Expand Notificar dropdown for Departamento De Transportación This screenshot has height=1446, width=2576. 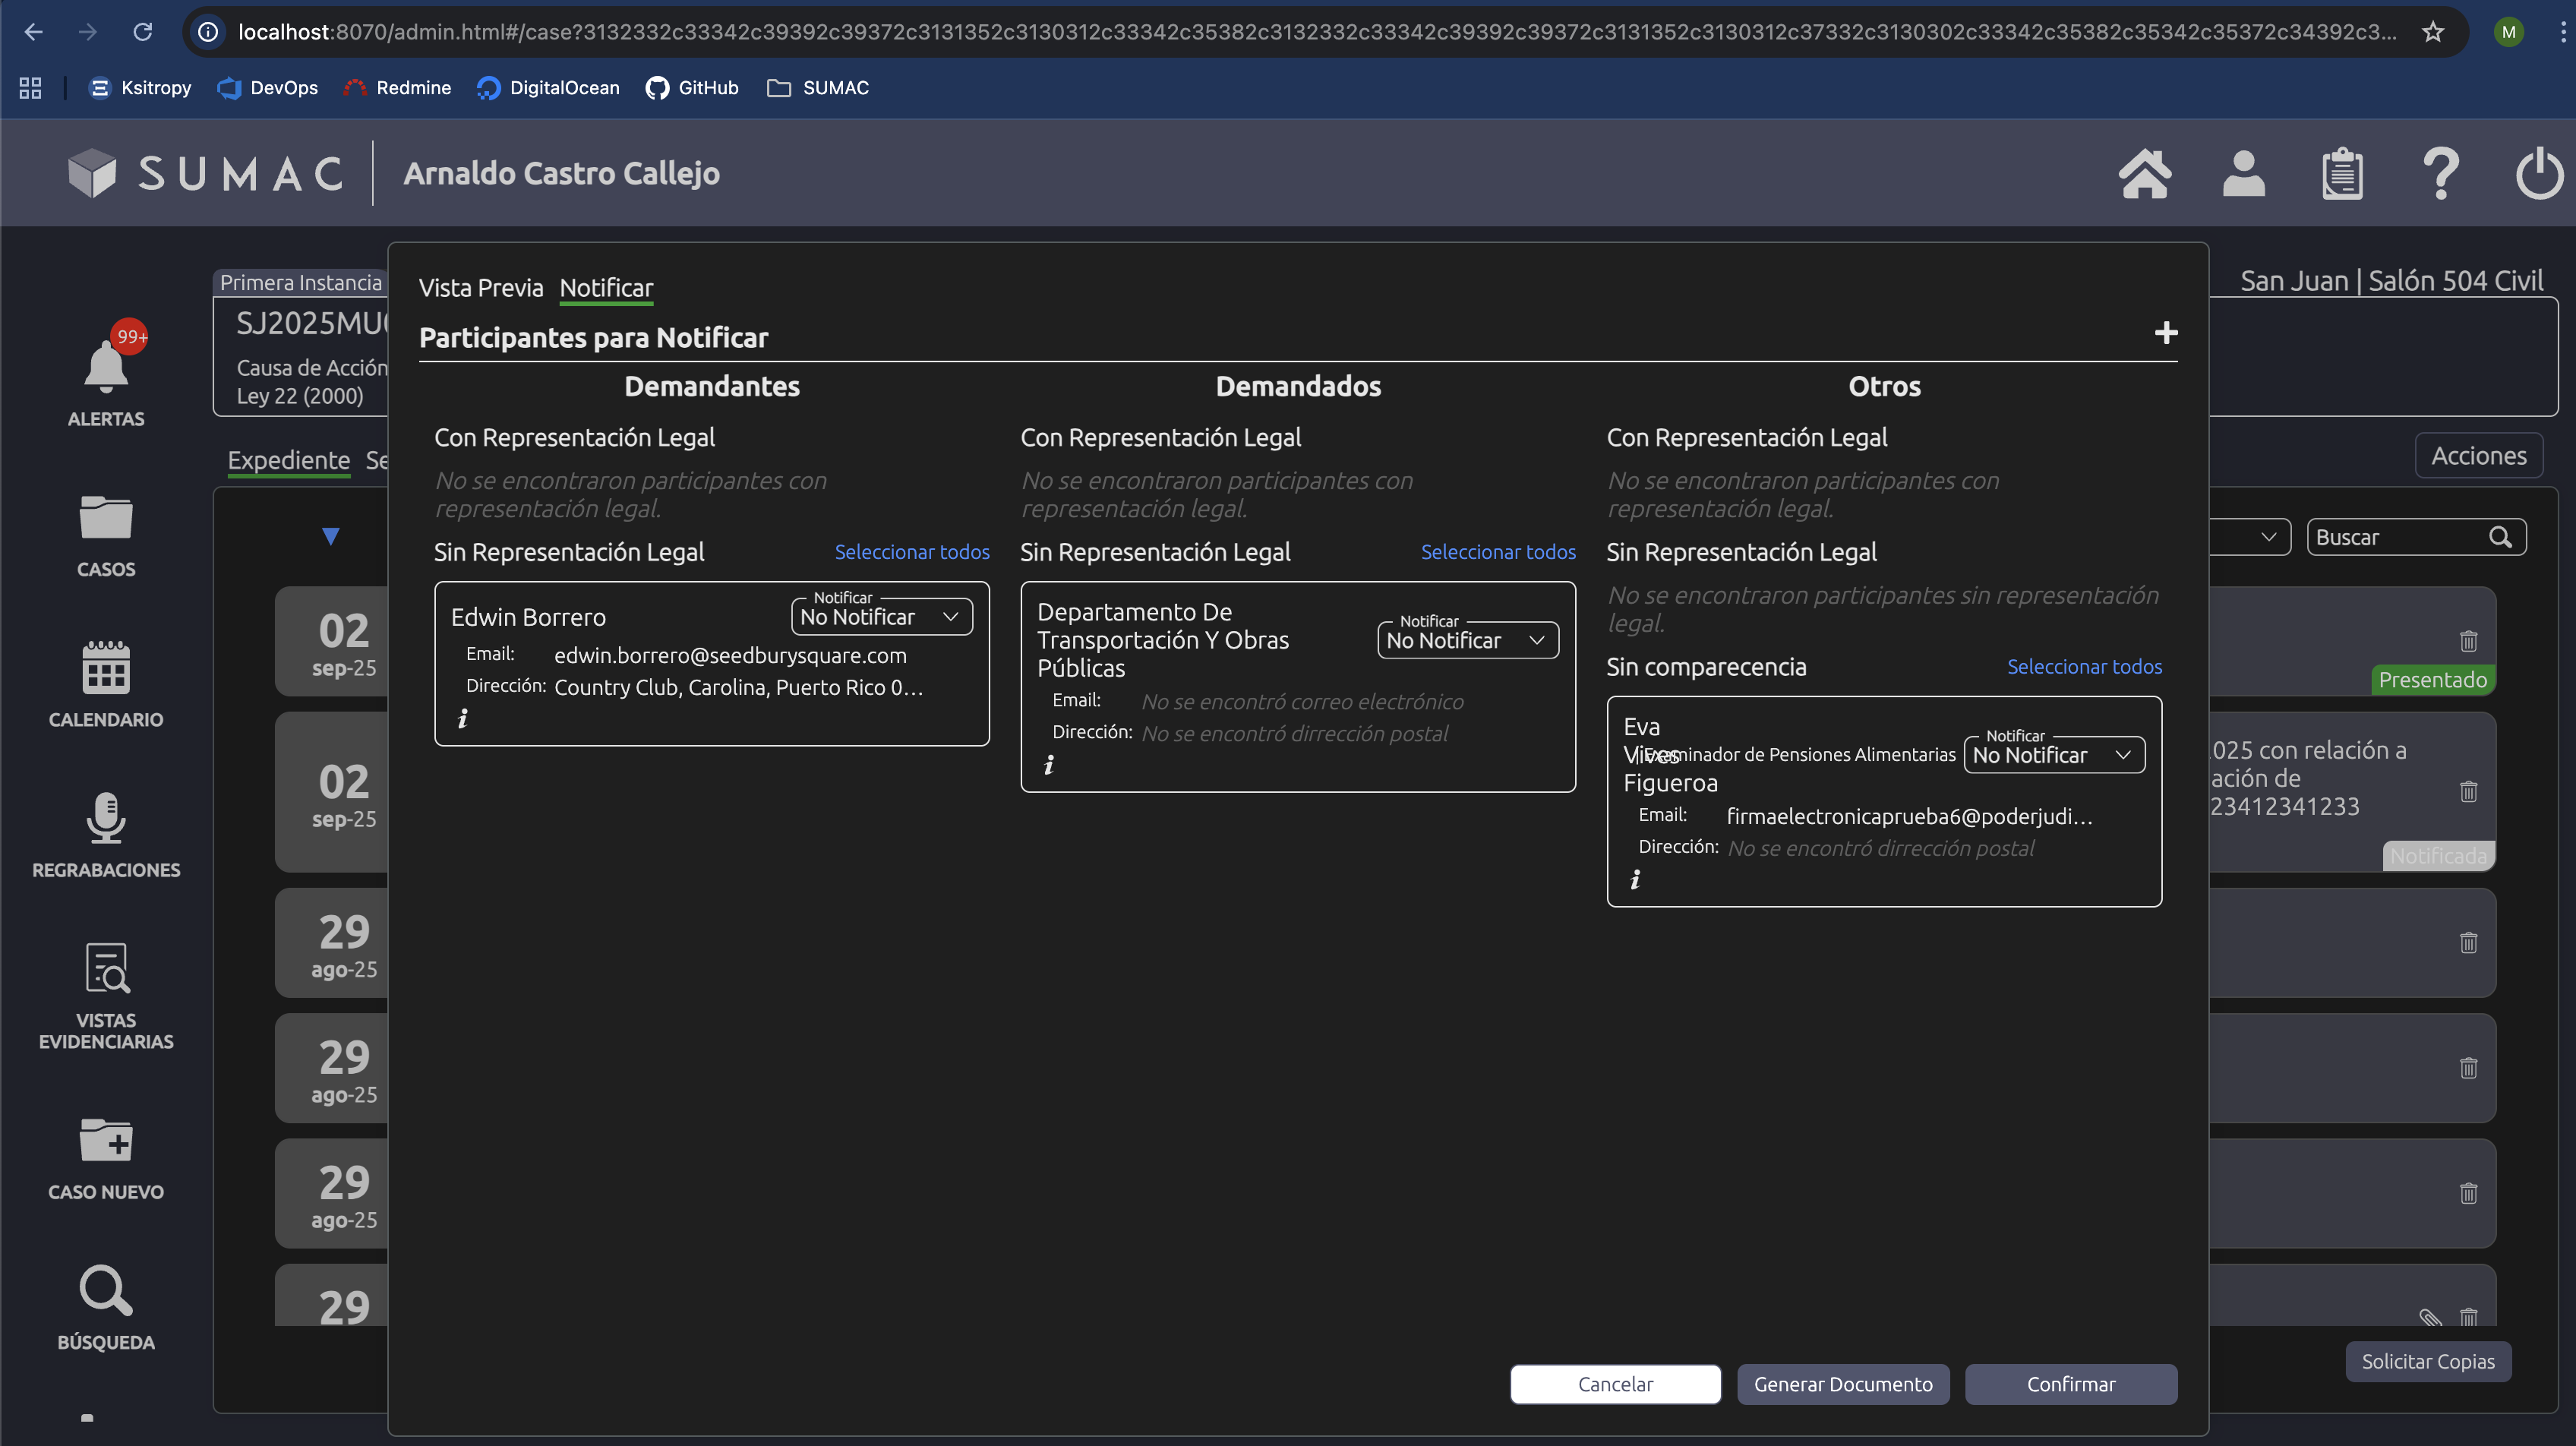(x=1467, y=641)
